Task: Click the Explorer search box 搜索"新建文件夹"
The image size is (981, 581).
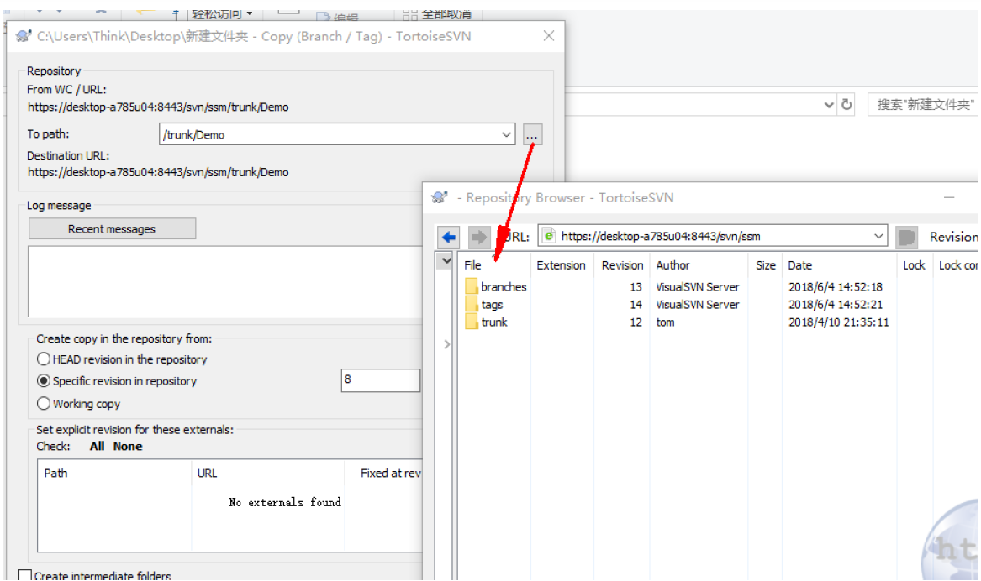Action: [923, 104]
